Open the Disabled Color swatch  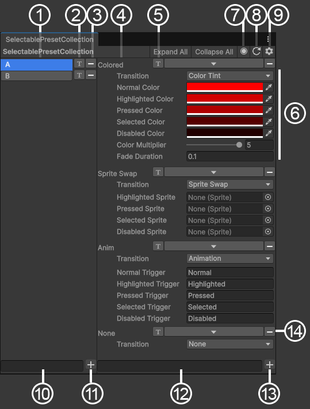pyautogui.click(x=225, y=133)
